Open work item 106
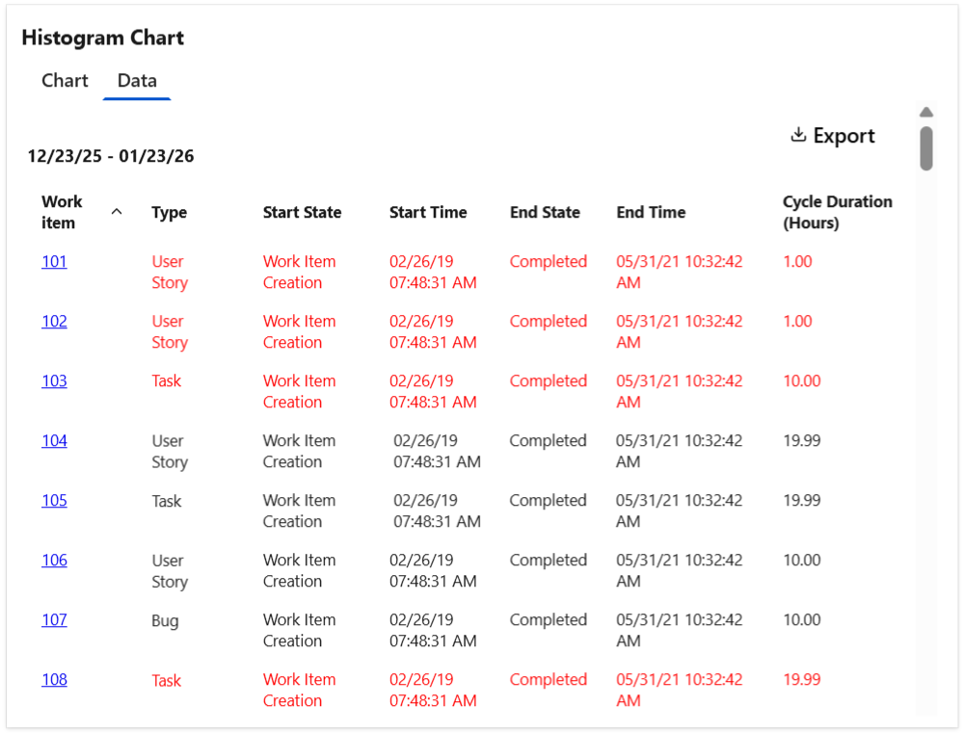965x733 pixels. [53, 560]
